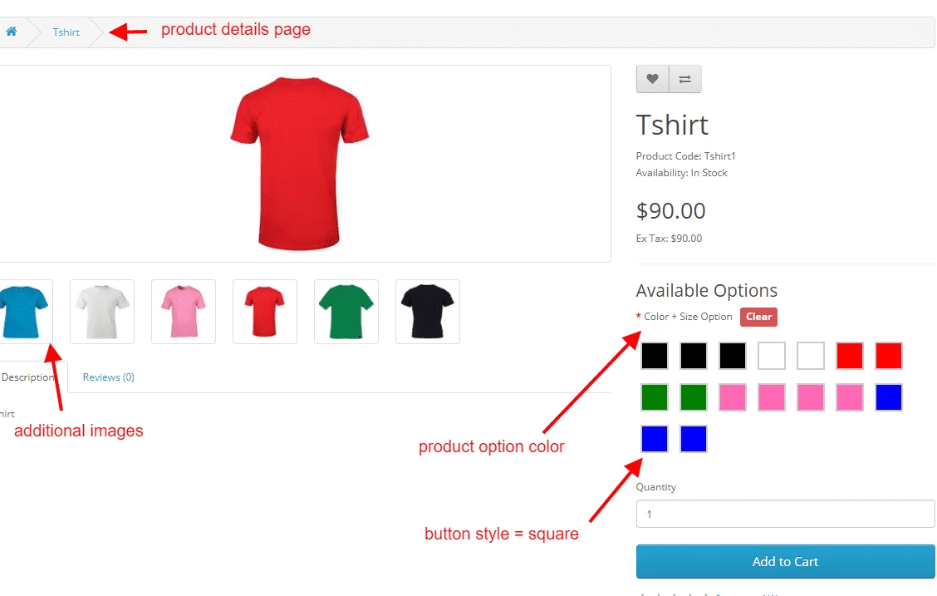Viewport: 937px width, 596px height.
Task: Switch to the Reviews (0) tab
Action: click(109, 377)
